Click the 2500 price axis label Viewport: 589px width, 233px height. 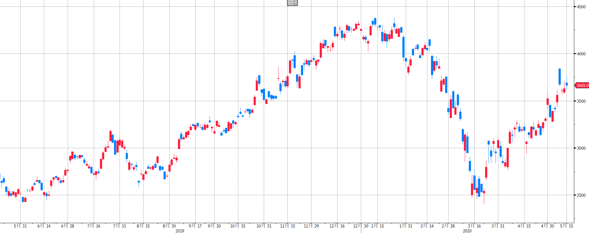(x=581, y=195)
